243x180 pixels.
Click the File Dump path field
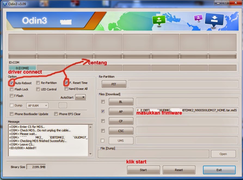[x=153, y=154]
